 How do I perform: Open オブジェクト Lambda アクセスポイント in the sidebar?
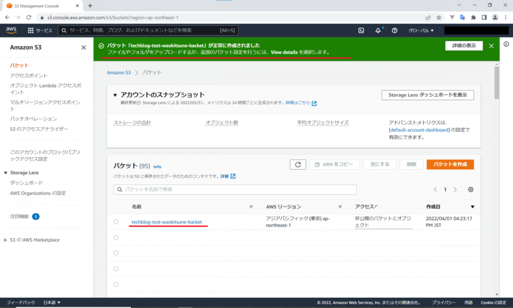point(46,89)
